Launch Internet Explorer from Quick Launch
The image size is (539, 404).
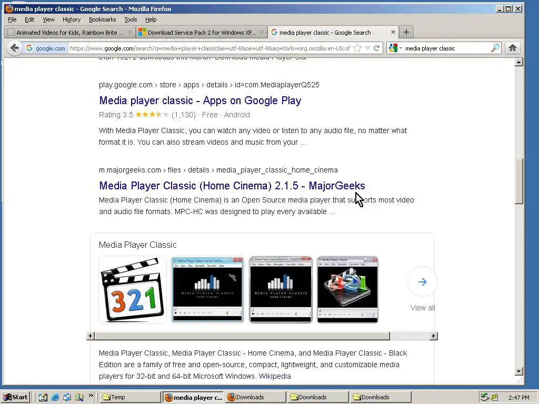coord(55,397)
